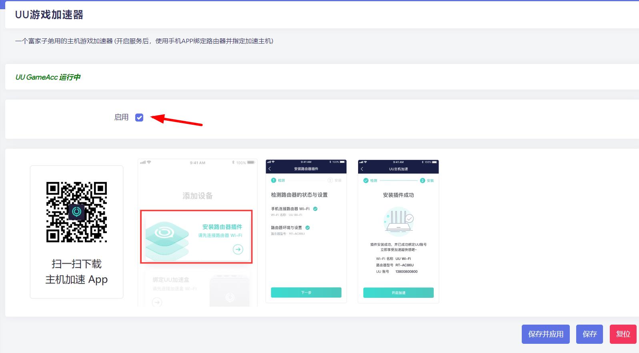Click the 保存 button
This screenshot has width=639, height=353.
(x=589, y=334)
